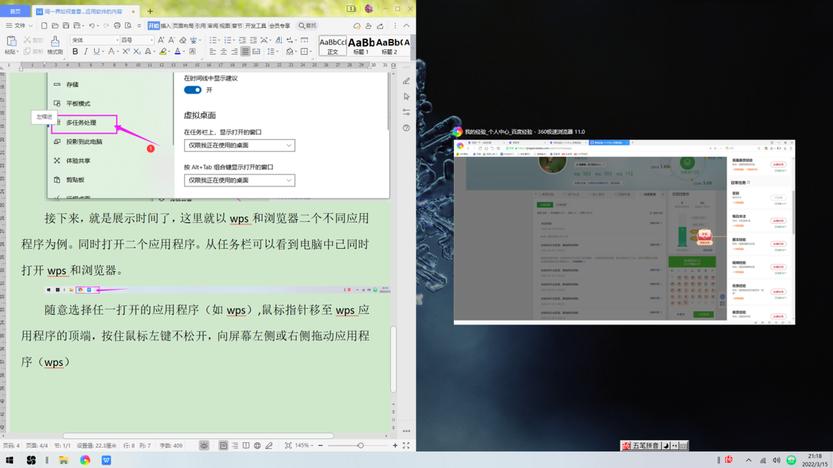
Task: Click the Find search button 查找
Action: point(308,25)
